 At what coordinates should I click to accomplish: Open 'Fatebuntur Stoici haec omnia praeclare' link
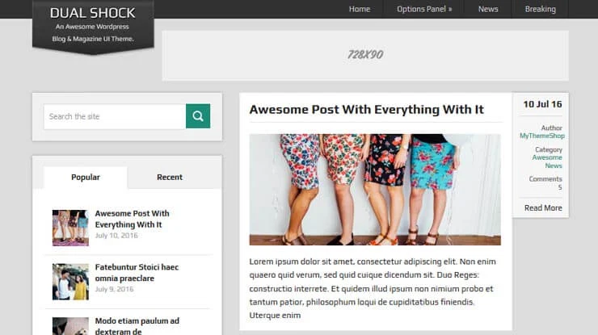click(137, 273)
